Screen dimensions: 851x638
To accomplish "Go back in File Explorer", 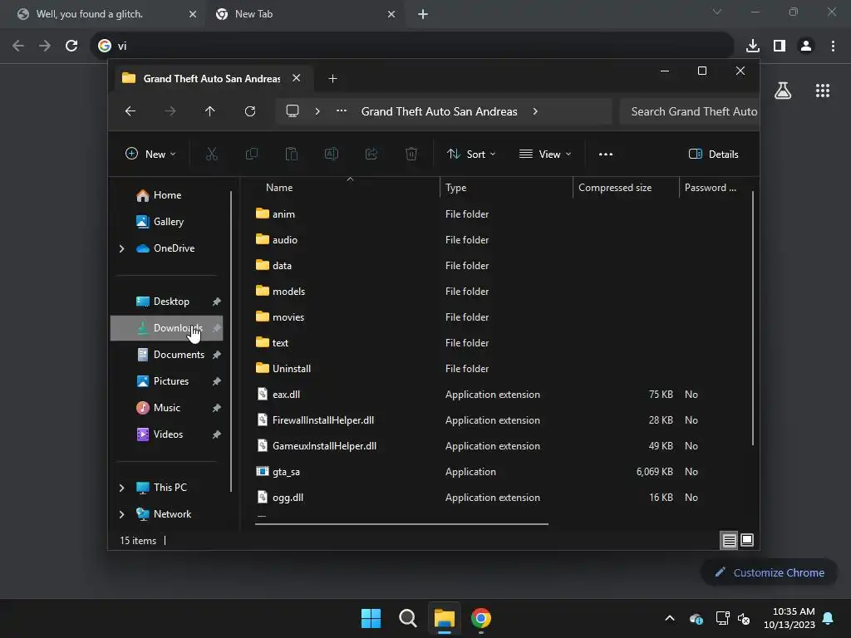I will 130,111.
